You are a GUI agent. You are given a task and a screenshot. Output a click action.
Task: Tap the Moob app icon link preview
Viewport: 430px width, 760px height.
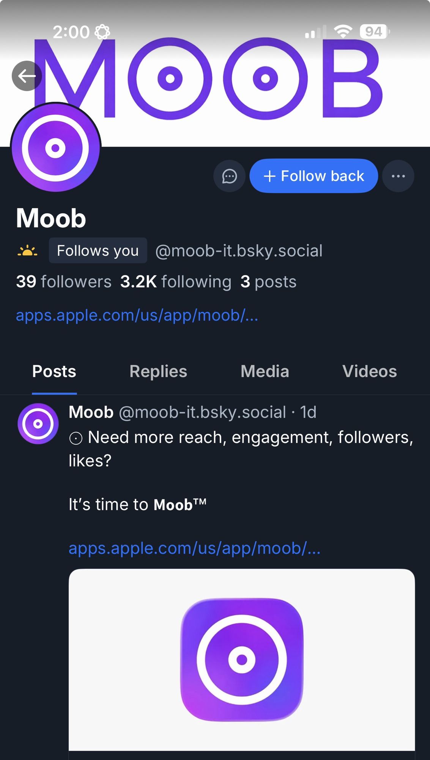tap(242, 659)
